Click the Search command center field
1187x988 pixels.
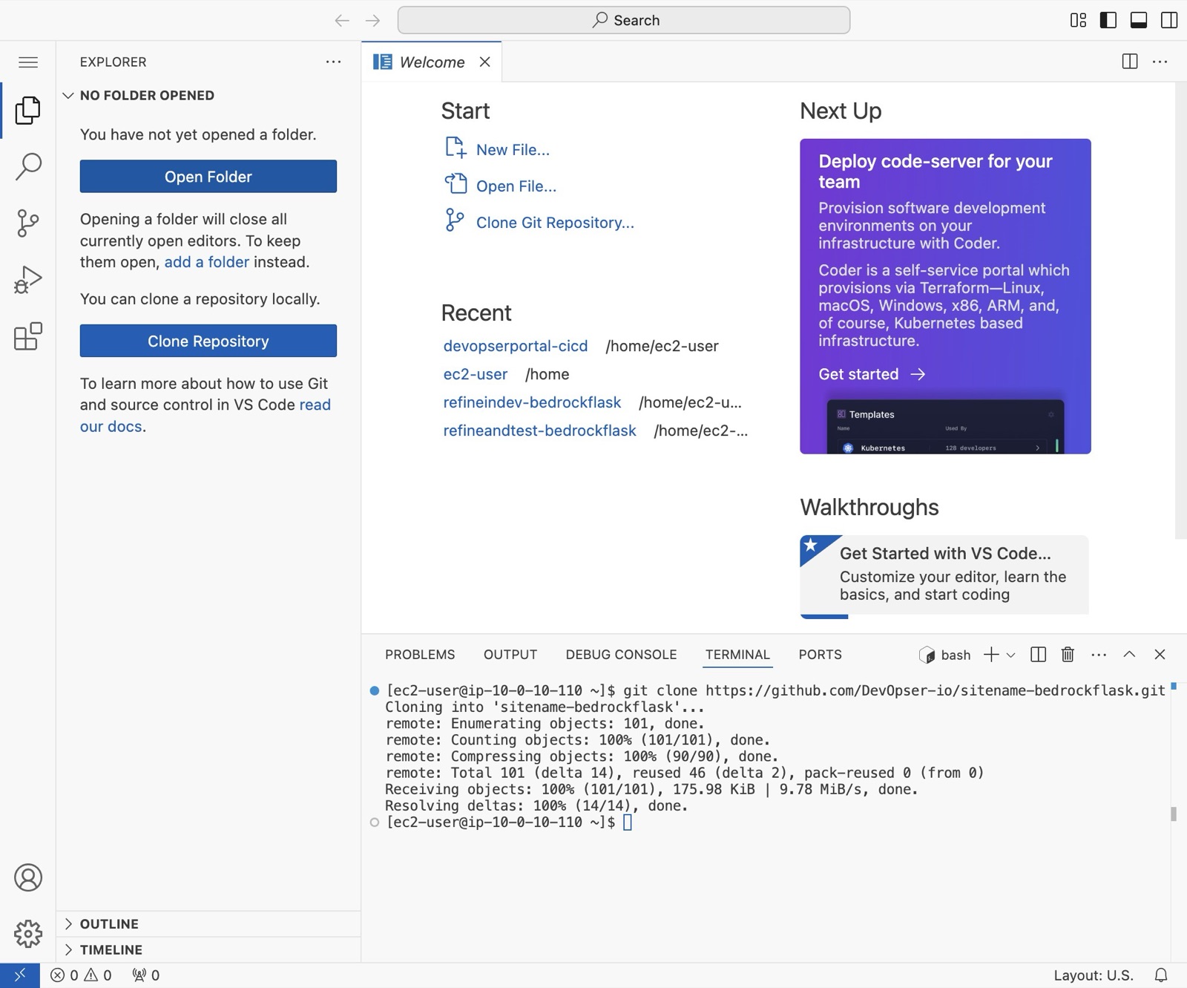pos(624,20)
